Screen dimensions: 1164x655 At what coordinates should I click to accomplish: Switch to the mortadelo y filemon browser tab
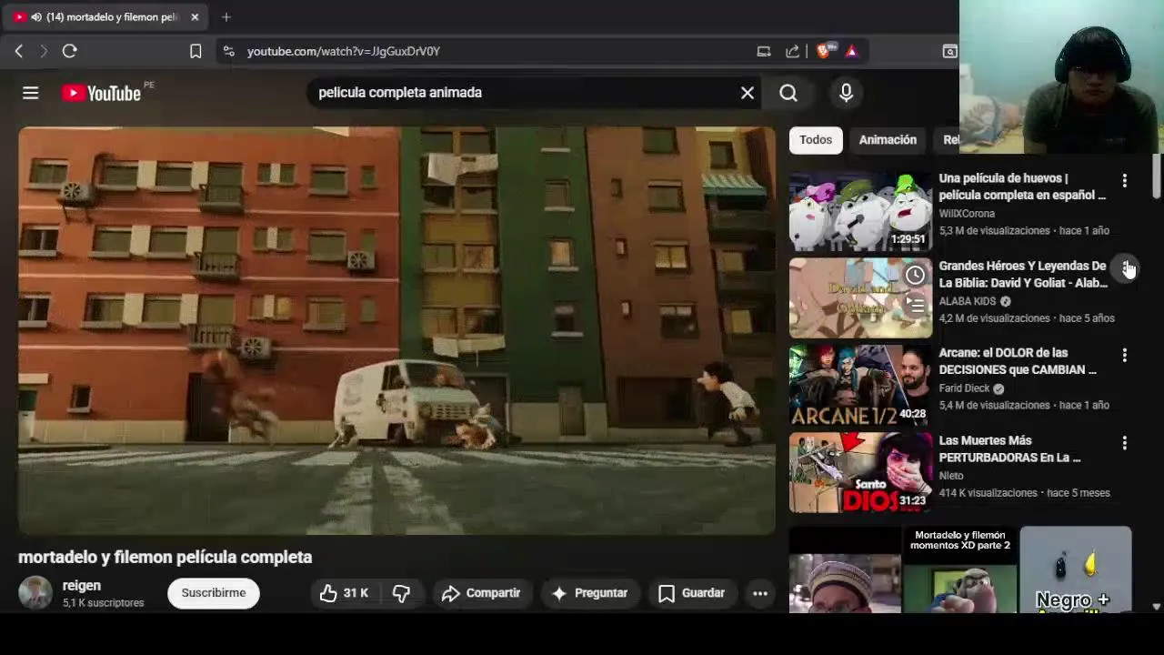pos(106,16)
